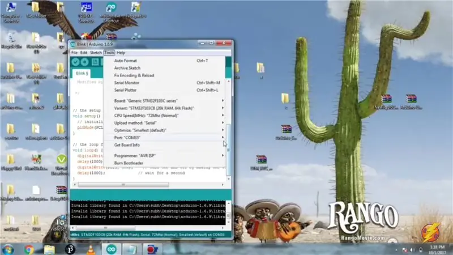
Task: Click the code editor horizontal scrollbar thumb
Action: click(x=123, y=185)
